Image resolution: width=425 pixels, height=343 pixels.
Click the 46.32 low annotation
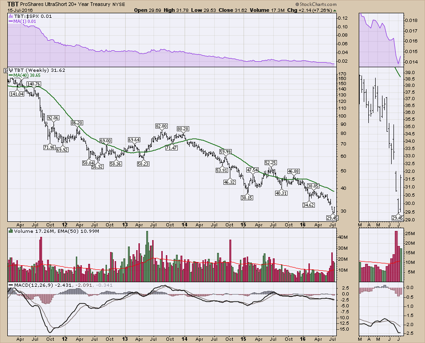point(229,182)
